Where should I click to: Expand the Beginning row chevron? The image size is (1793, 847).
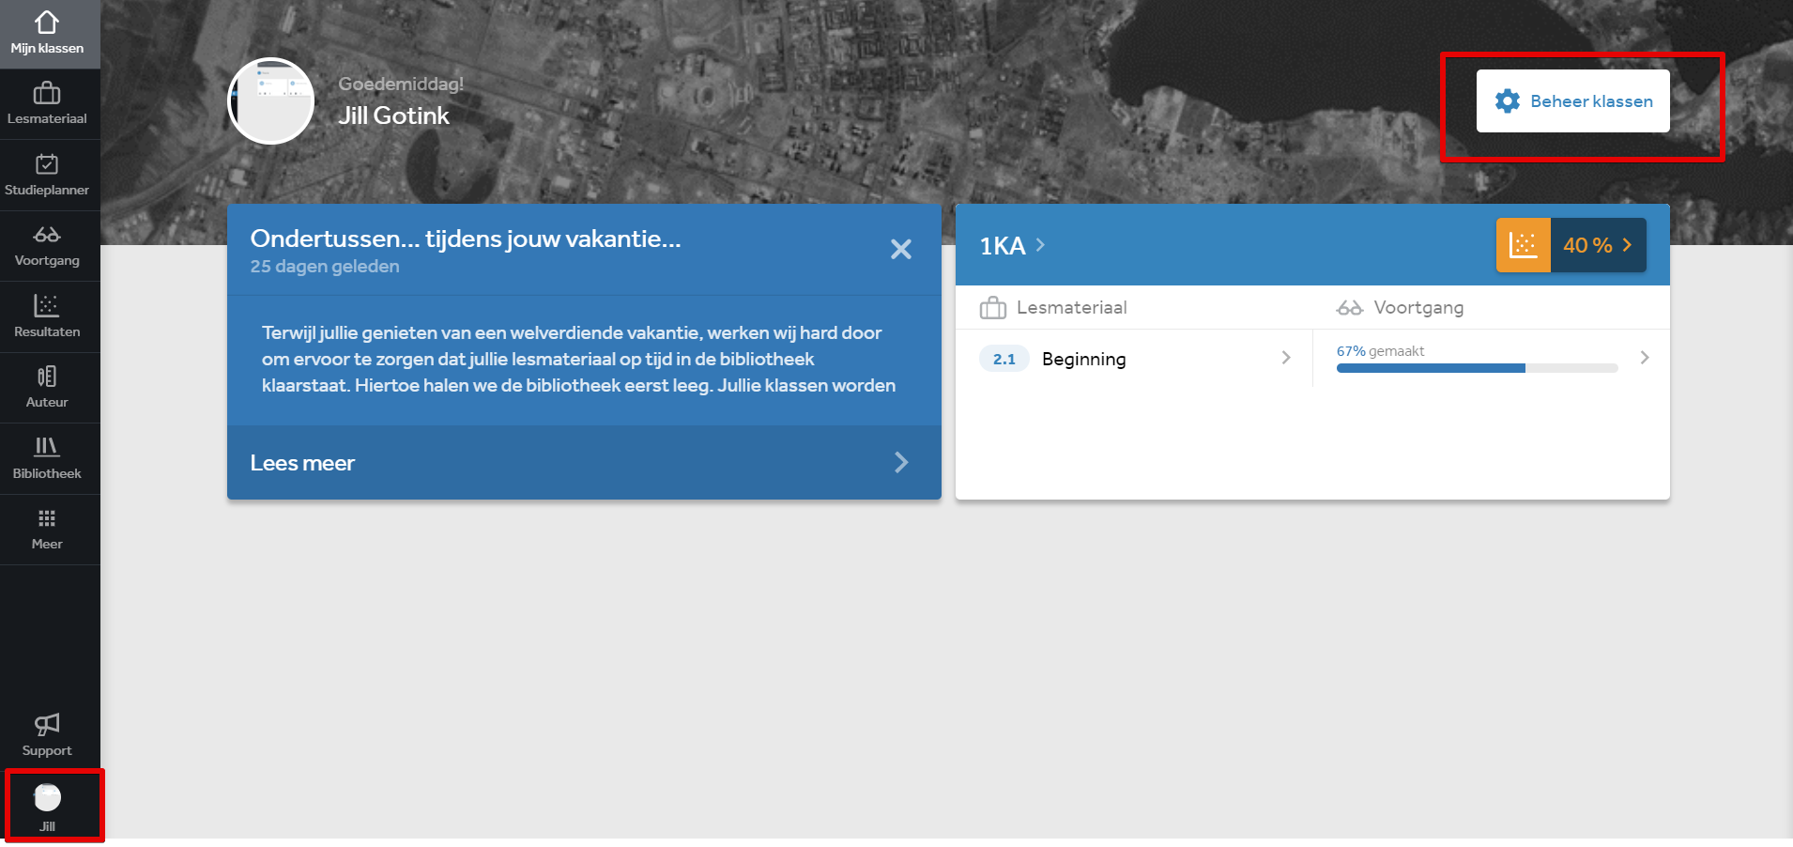(x=1286, y=358)
